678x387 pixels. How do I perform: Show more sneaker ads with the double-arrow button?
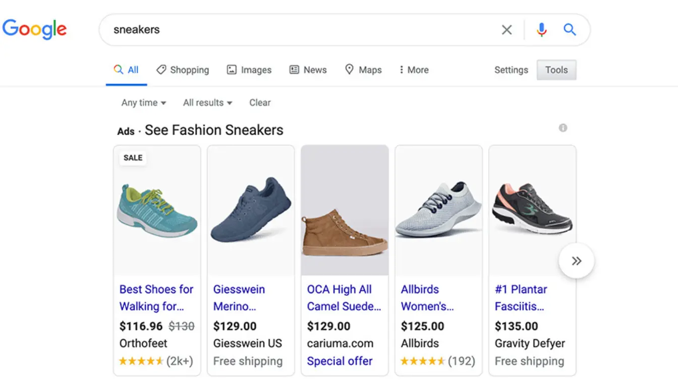576,261
